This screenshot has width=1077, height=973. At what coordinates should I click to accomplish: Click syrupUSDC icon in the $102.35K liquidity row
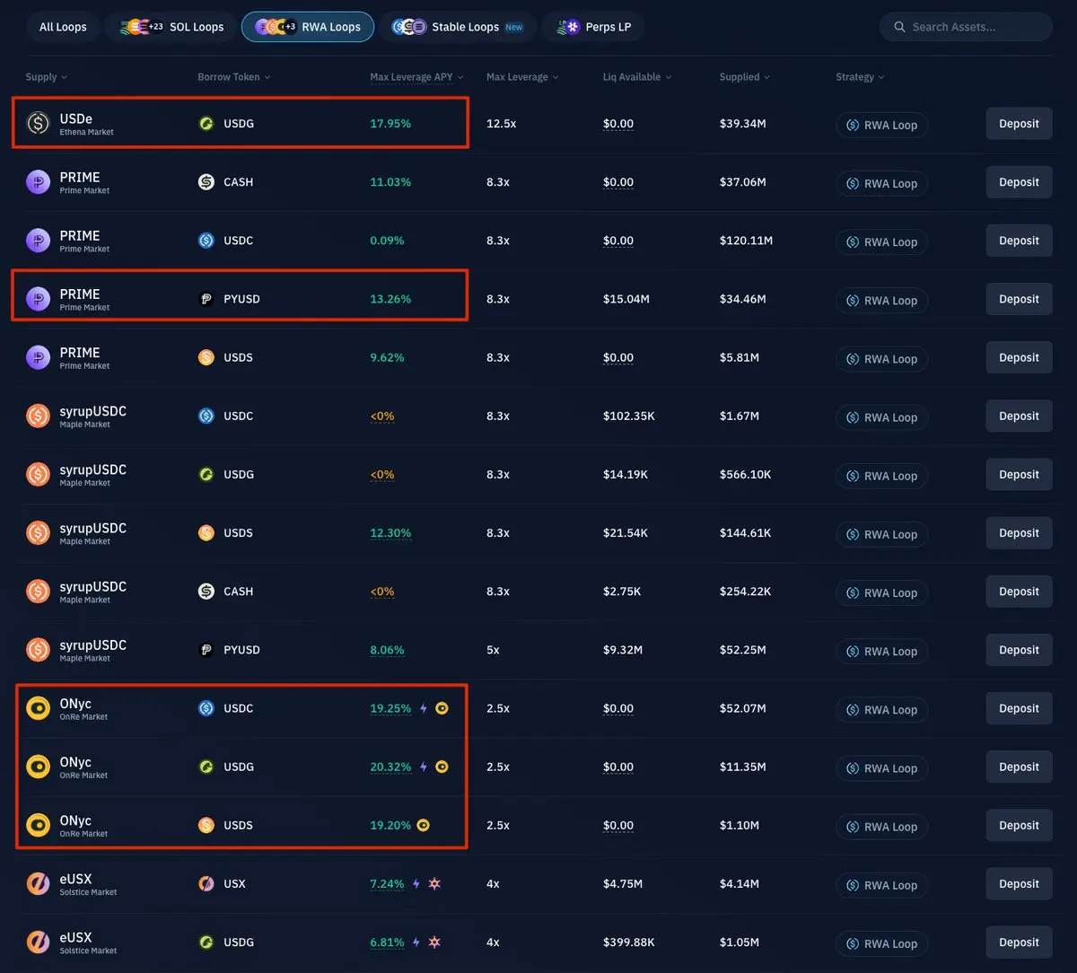point(38,416)
